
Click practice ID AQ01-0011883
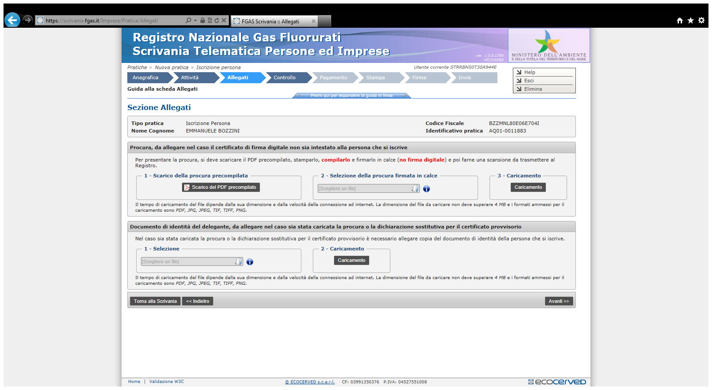click(507, 131)
